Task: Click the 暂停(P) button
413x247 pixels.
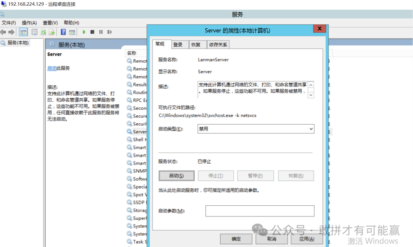Action: [255, 175]
